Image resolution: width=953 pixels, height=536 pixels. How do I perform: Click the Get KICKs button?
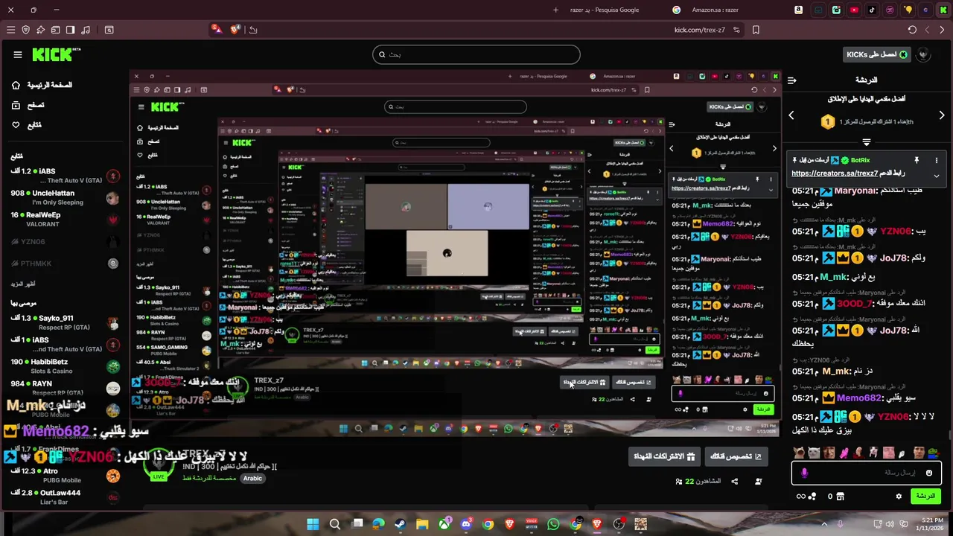tap(876, 54)
